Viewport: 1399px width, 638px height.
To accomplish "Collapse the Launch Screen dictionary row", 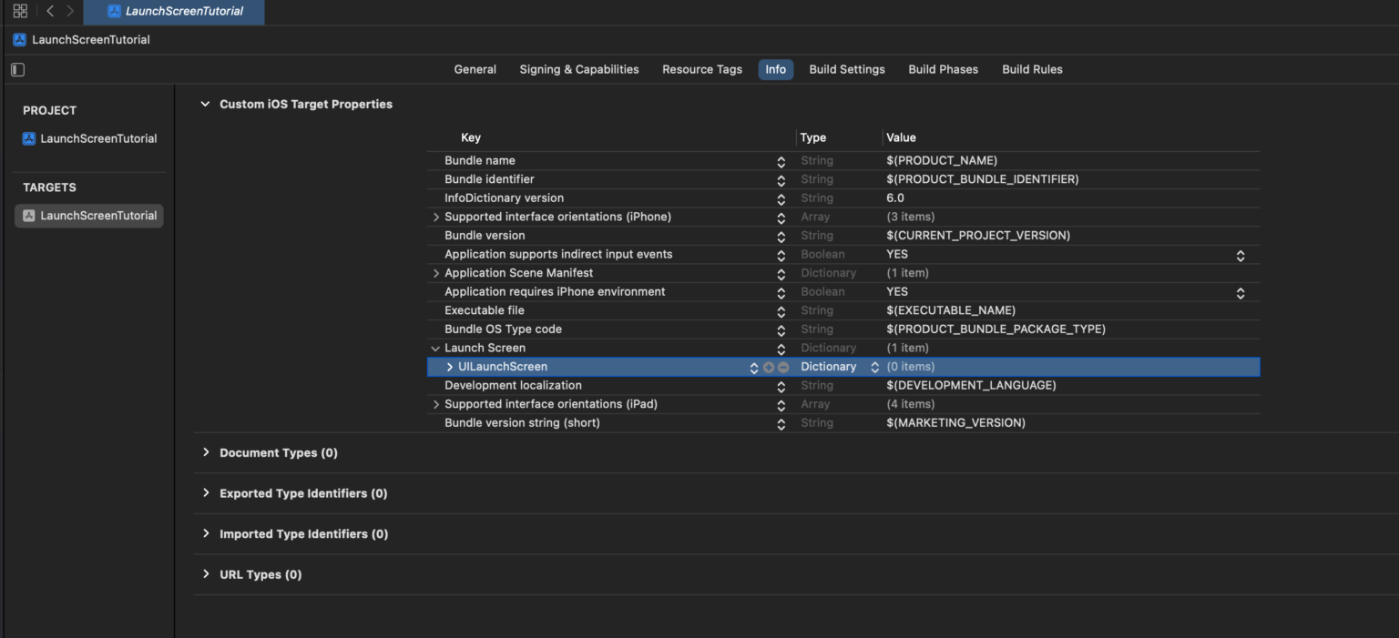I will point(435,349).
